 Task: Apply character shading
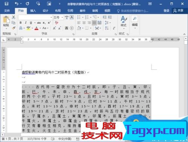67,28
